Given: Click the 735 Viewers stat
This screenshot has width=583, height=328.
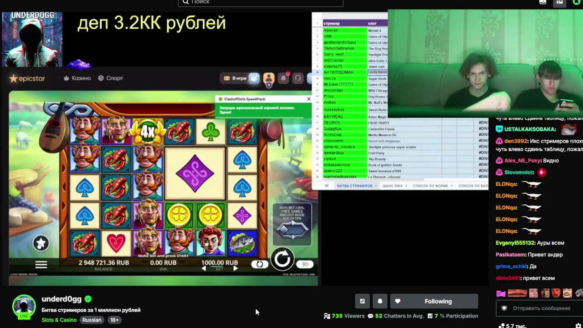Looking at the screenshot, I should (344, 316).
